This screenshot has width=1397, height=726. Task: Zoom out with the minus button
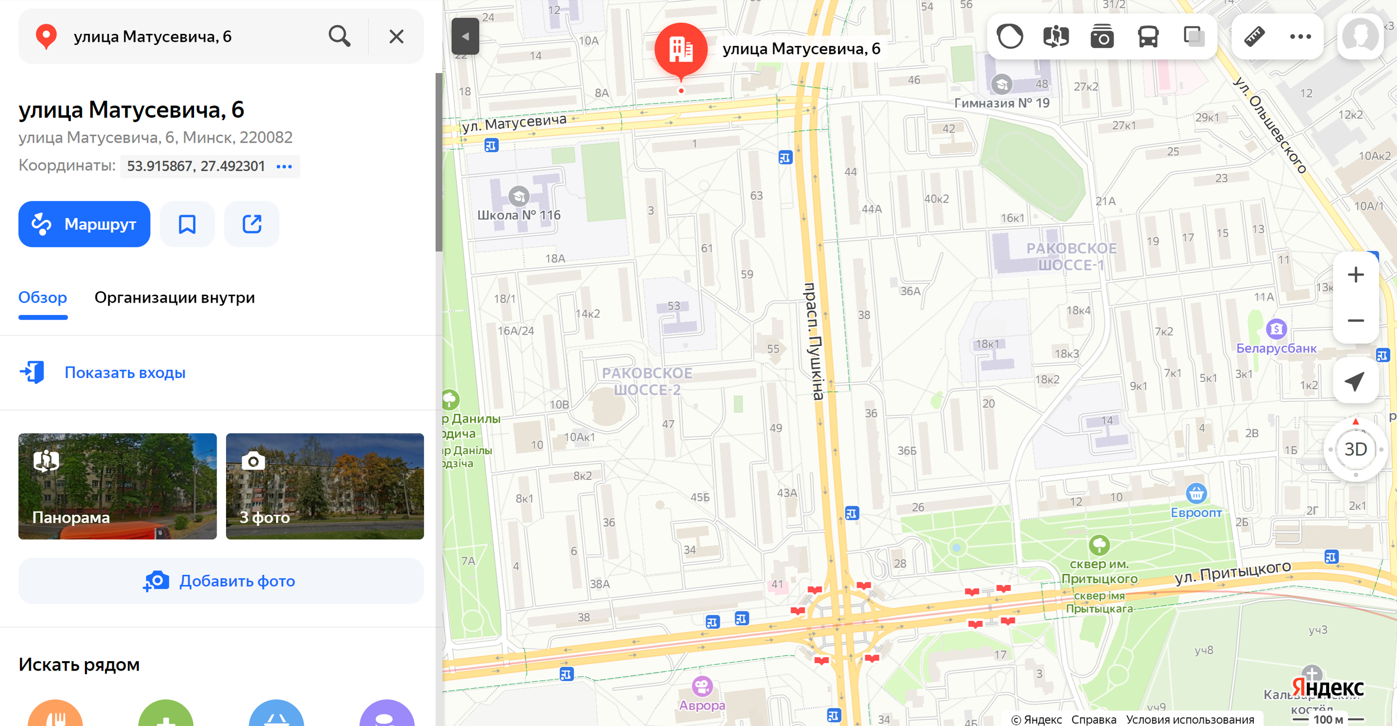pyautogui.click(x=1356, y=320)
